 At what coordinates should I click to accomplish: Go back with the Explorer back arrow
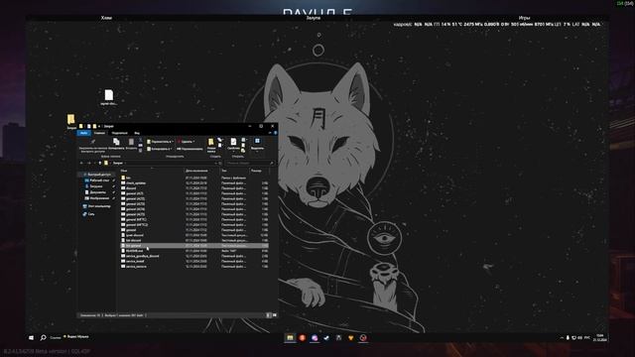click(81, 163)
